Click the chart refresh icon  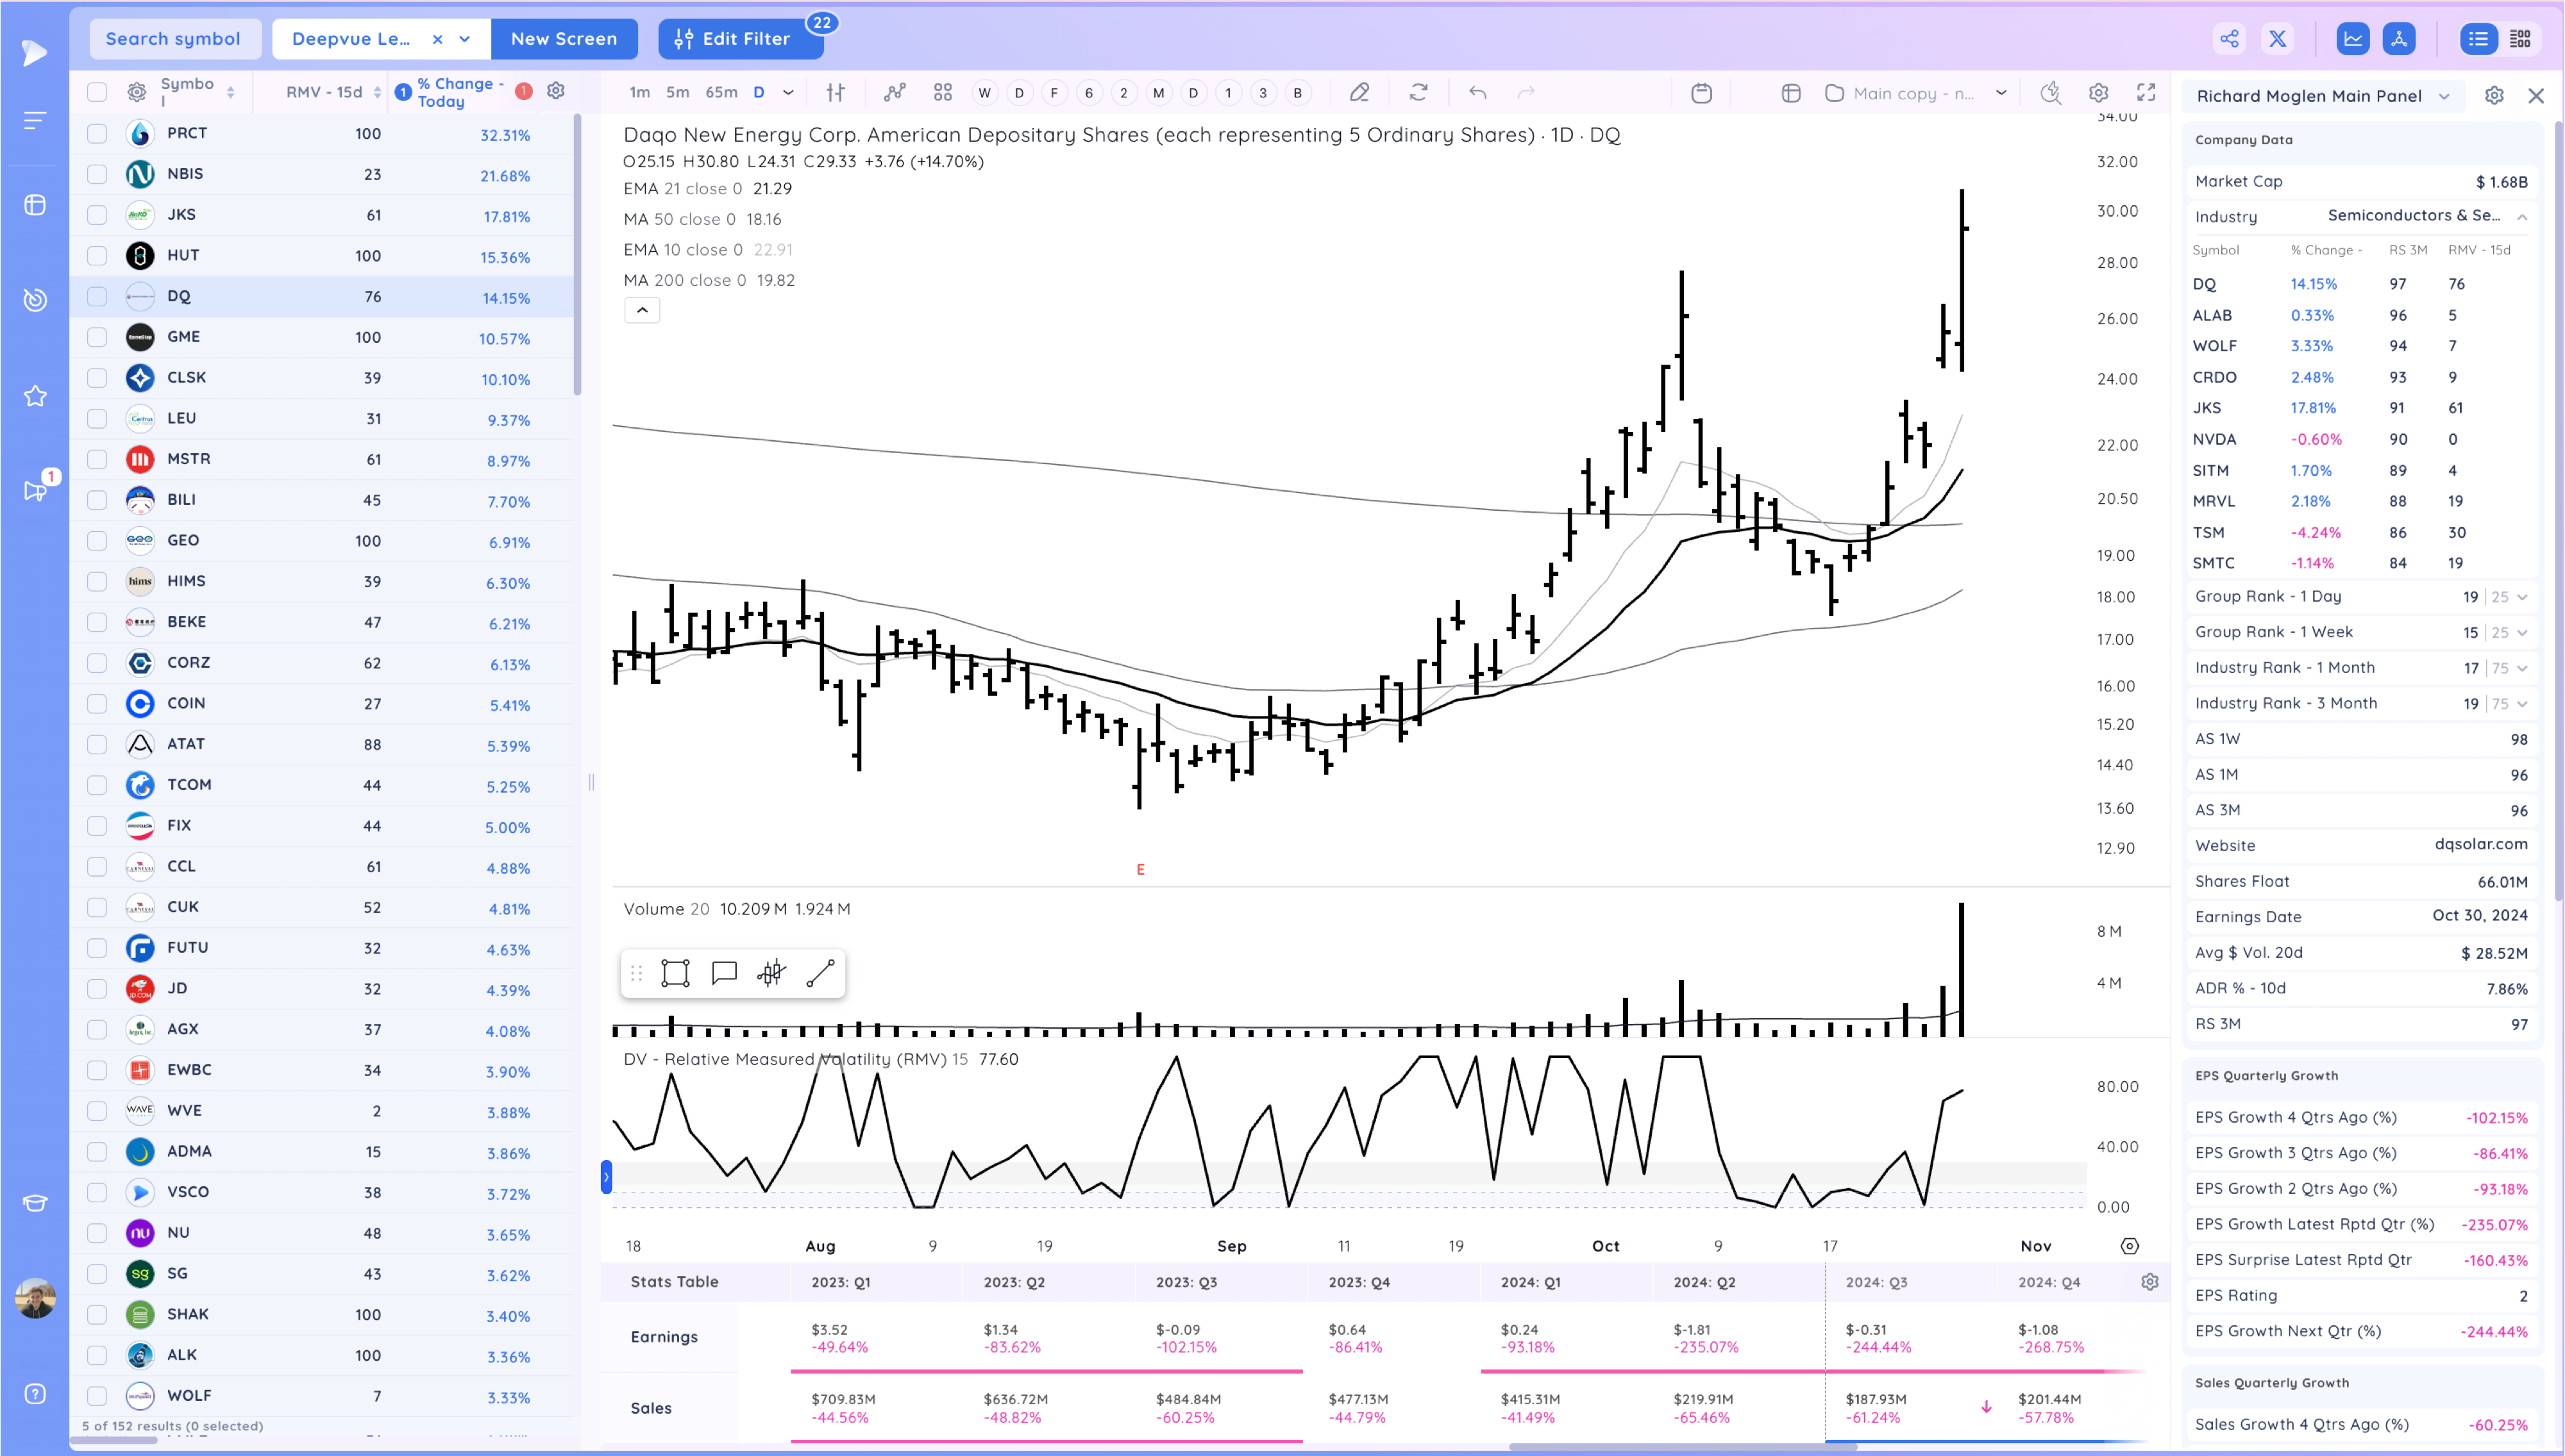(1418, 93)
